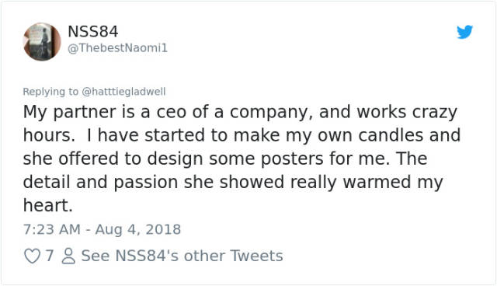Viewport: 497px width, 286px height.
Task: Click the Replying to label
Action: point(50,92)
